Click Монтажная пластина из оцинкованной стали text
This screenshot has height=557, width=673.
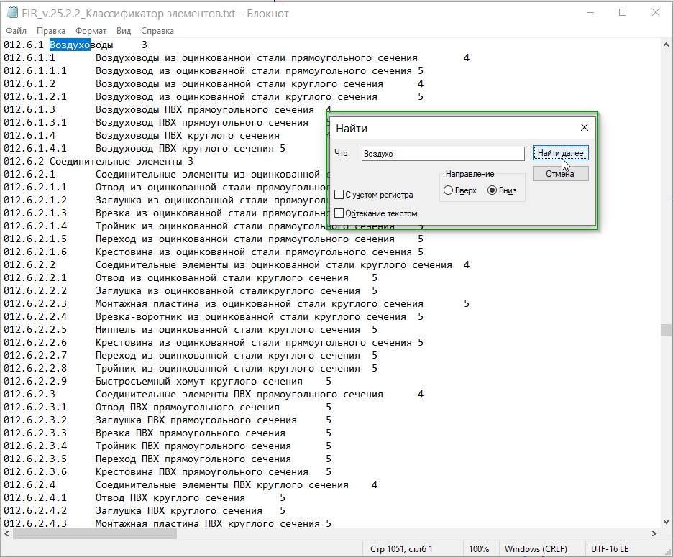pyautogui.click(x=260, y=304)
